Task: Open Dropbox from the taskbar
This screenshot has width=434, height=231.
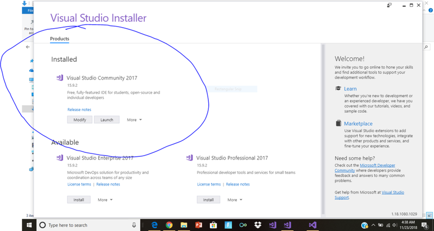Action: point(258,225)
